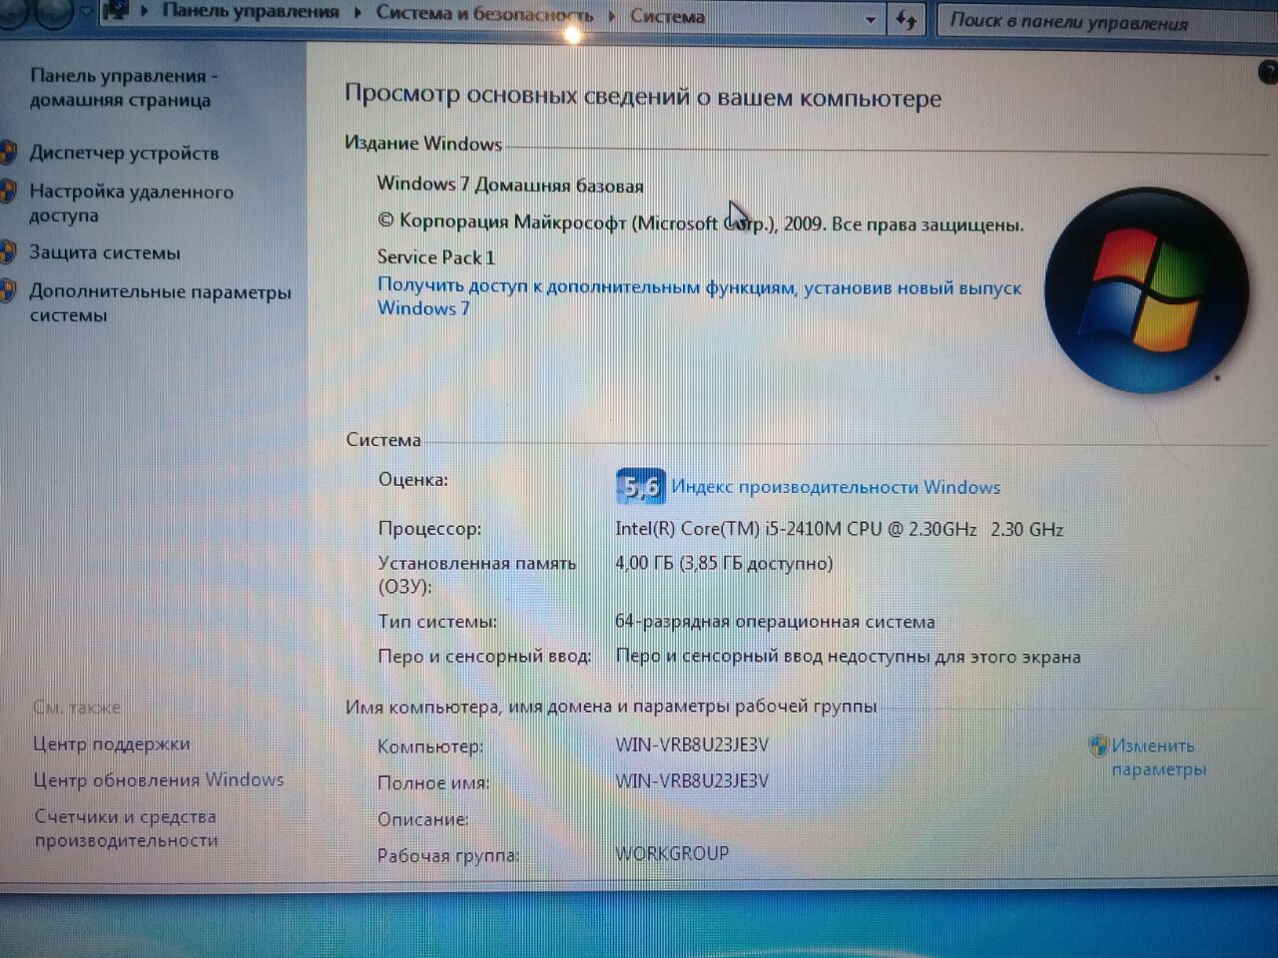The width and height of the screenshot is (1278, 958).
Task: Select WIN-VRB8U23JE3V next to Компьютер
Action: tap(692, 745)
